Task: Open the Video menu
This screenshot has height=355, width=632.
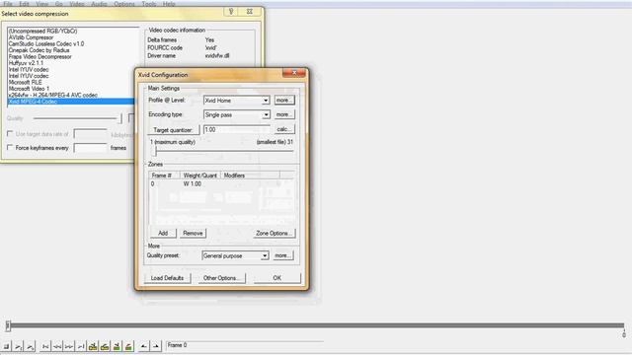Action: click(x=77, y=4)
